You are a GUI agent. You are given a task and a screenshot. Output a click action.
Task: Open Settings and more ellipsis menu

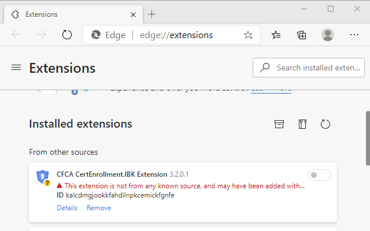pos(354,35)
